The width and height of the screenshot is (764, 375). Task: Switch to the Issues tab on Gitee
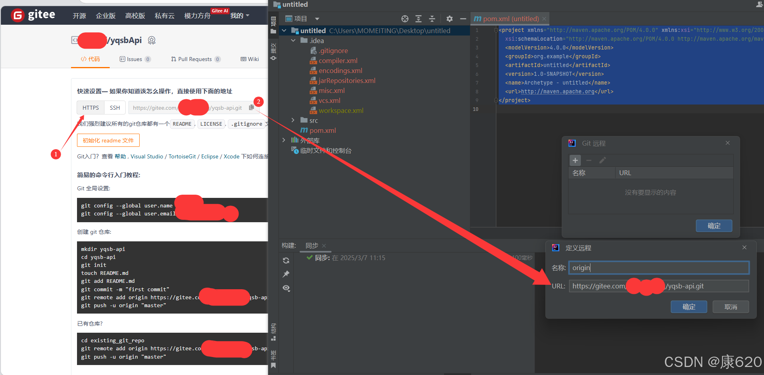[135, 59]
